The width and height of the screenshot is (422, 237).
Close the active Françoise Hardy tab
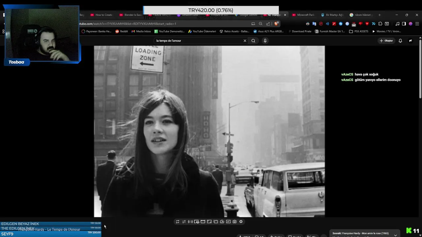(x=285, y=15)
